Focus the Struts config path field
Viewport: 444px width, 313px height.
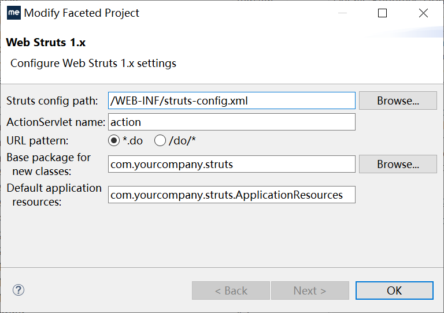[x=232, y=100]
